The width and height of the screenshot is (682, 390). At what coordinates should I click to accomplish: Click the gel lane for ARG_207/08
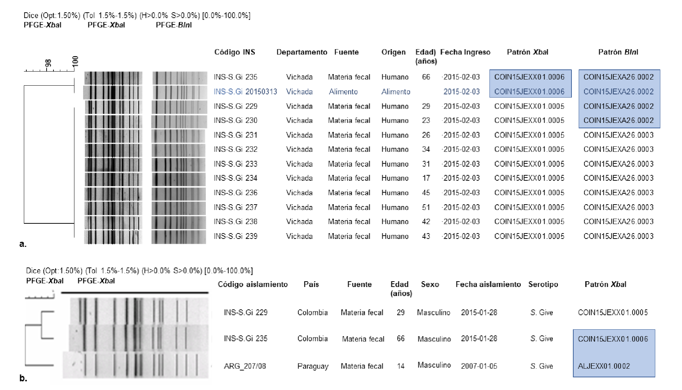[x=135, y=365]
